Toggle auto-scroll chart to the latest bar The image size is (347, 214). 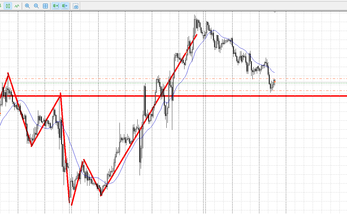(x=56, y=6)
